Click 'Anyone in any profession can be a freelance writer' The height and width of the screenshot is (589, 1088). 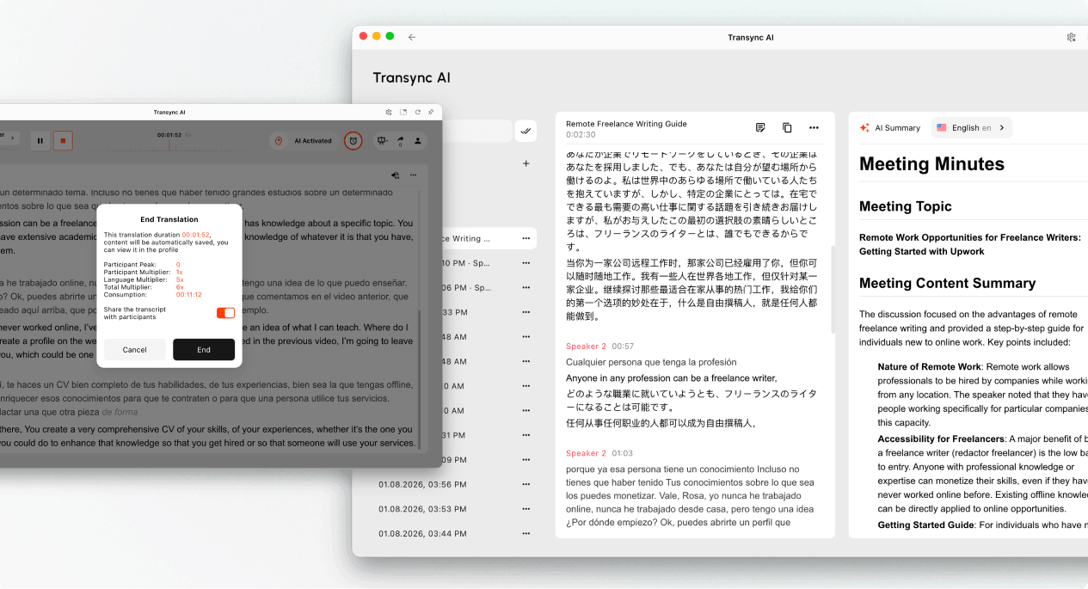(672, 377)
